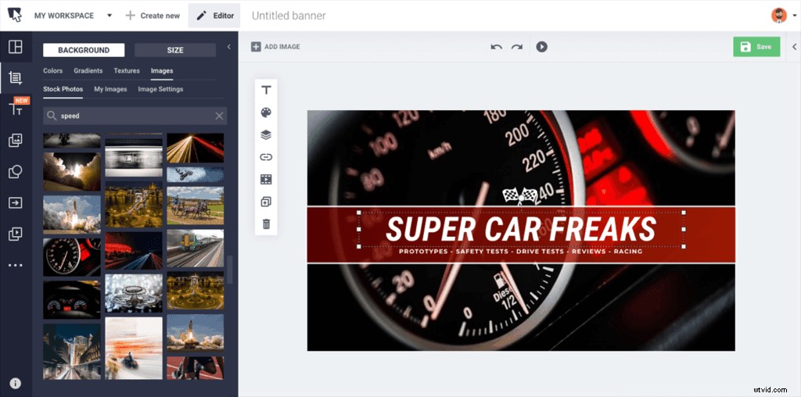Viewport: 801px width, 397px height.
Task: Select the SUPER CAR FREAKS headline text
Action: coord(521,229)
